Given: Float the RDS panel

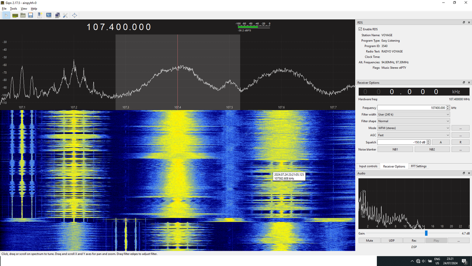Looking at the screenshot, I should pyautogui.click(x=464, y=23).
